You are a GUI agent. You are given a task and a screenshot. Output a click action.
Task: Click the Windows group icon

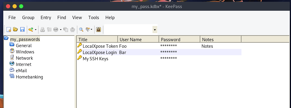pos(12,51)
